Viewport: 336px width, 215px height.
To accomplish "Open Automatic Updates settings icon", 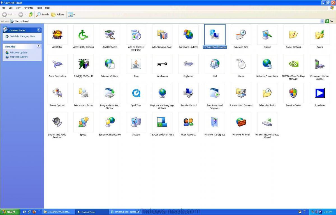I will coord(189,35).
